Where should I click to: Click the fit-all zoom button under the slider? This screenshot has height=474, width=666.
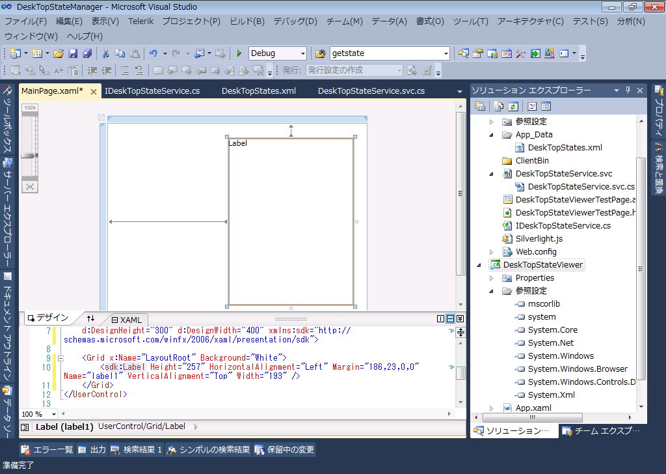pos(30,187)
